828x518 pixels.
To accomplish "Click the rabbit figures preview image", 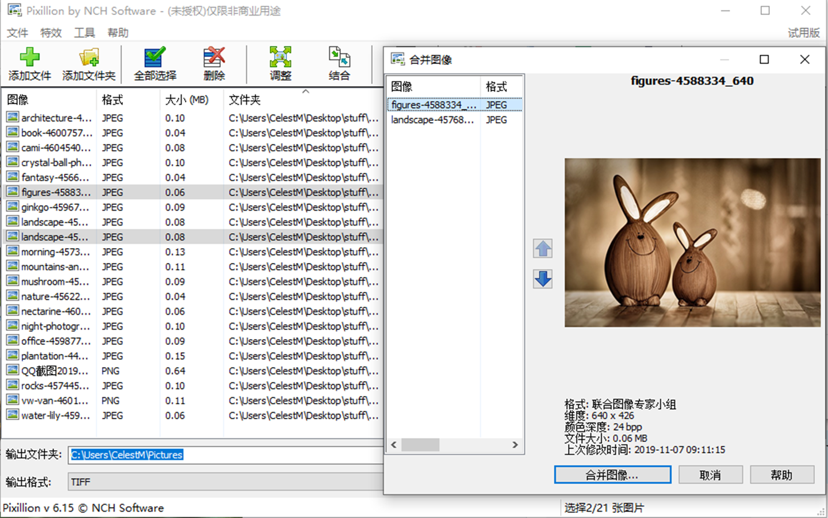I will click(692, 242).
